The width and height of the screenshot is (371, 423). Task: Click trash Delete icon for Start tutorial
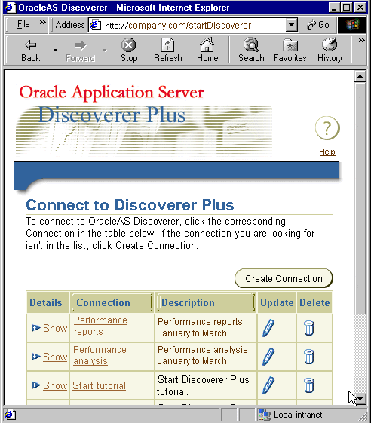pos(309,385)
